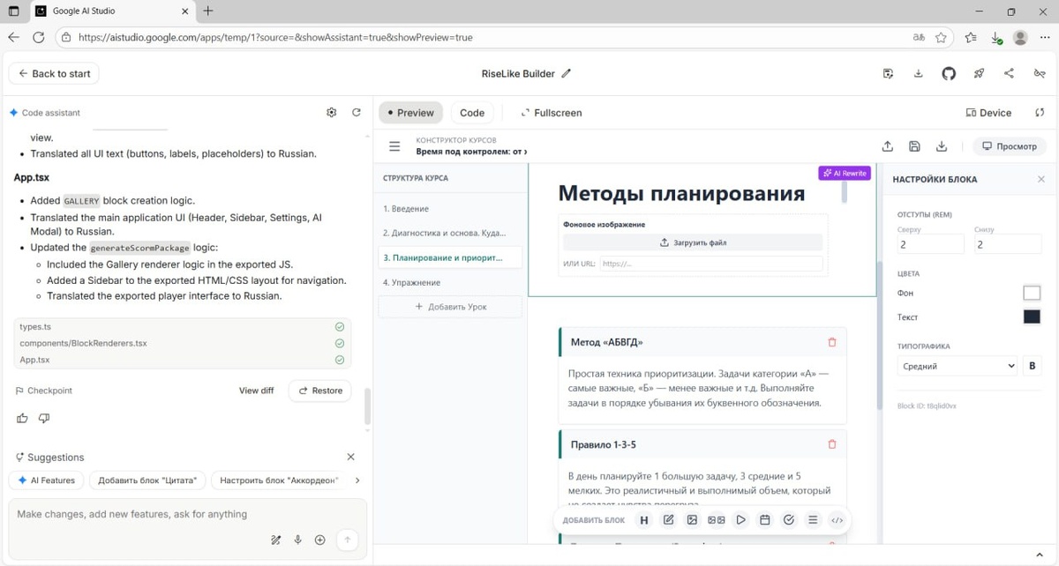Screen dimensions: 1059x566
Task: Delete the Метод «АБВГД» card
Action: [x=831, y=342]
